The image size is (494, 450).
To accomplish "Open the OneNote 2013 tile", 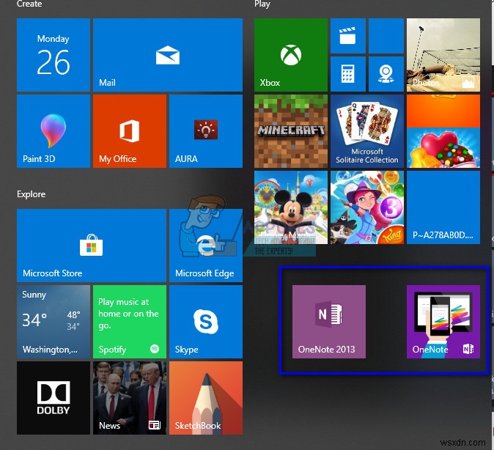I will 329,322.
